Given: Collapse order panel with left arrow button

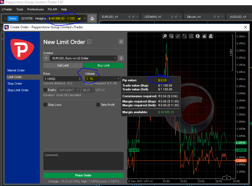Looking at the screenshot, I should tap(121, 42).
